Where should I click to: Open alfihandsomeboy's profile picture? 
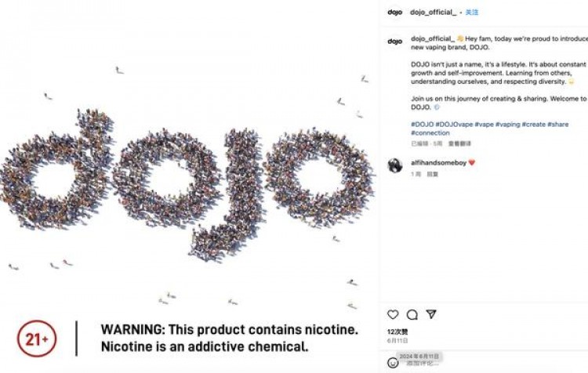pos(395,165)
